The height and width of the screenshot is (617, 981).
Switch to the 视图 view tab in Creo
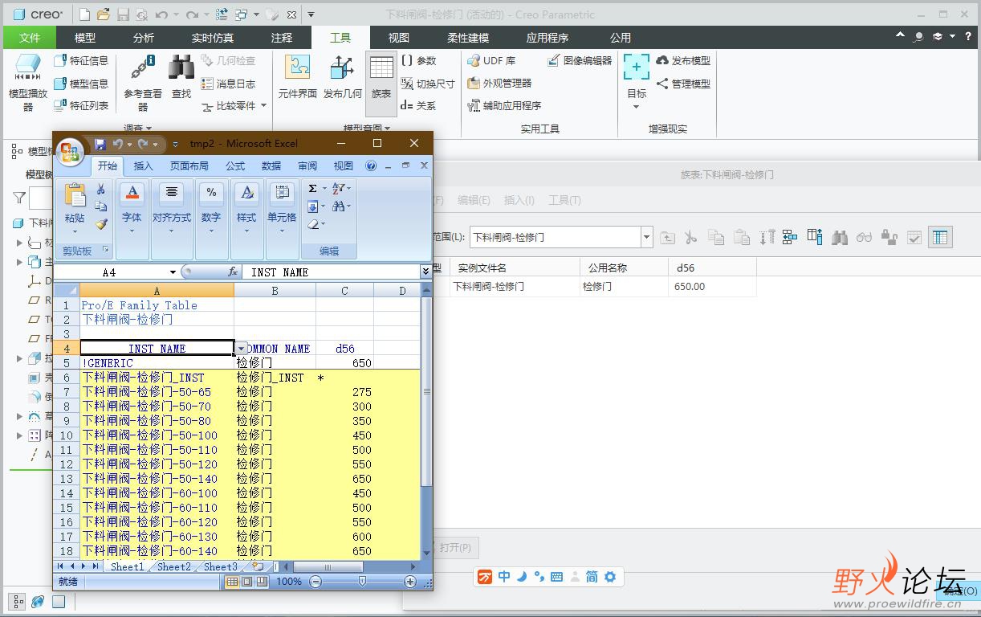[x=399, y=38]
